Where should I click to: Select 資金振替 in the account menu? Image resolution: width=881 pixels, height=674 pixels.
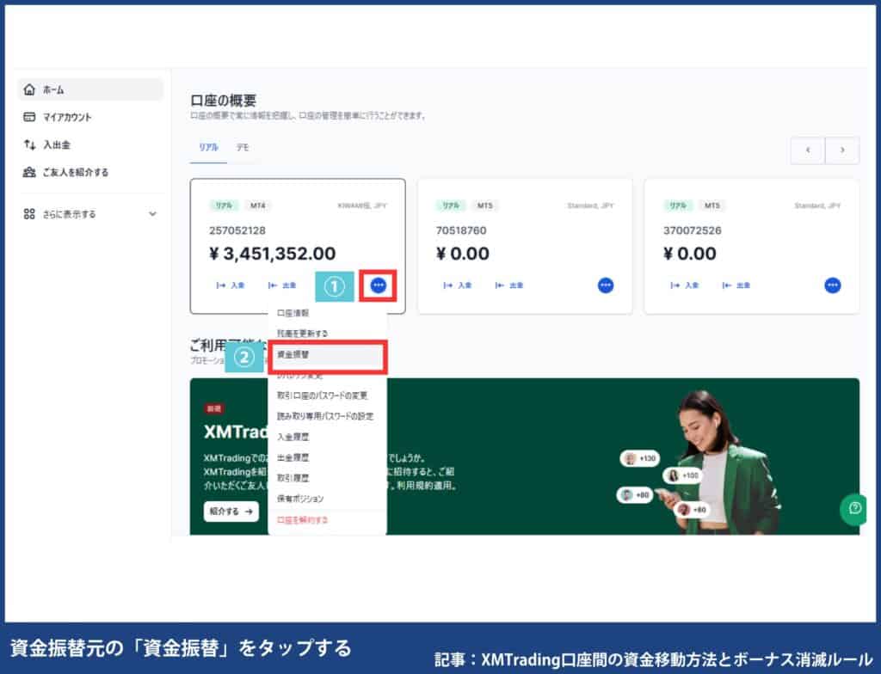point(328,355)
